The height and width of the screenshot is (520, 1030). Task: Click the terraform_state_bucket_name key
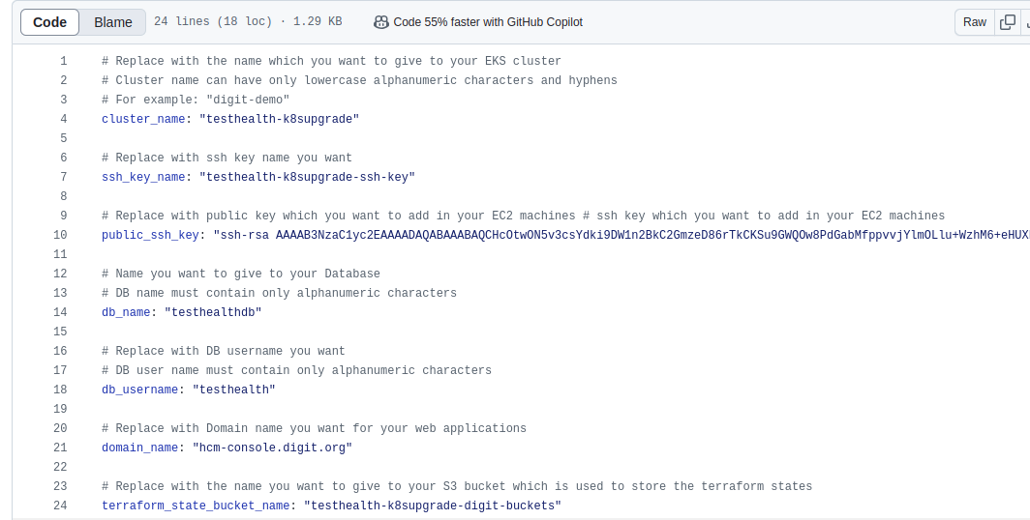tap(196, 506)
